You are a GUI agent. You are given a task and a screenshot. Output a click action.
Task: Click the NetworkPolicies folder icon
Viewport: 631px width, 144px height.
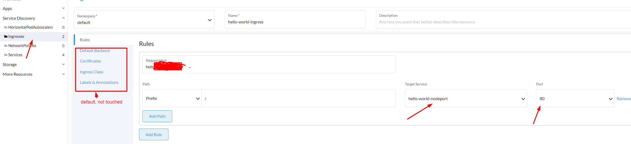click(6, 46)
